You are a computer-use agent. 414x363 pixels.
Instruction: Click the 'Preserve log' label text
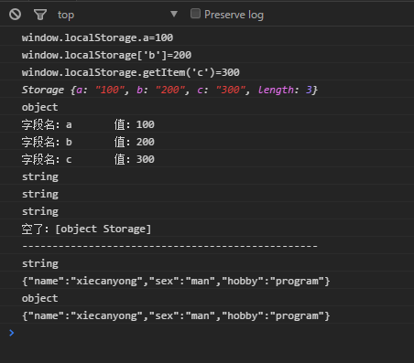tap(234, 15)
